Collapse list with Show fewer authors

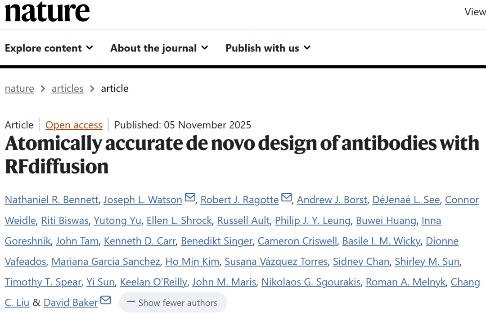173,303
